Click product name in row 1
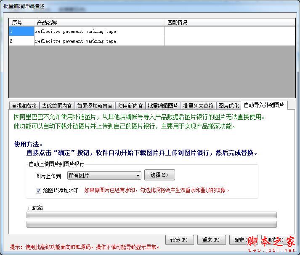The image size is (300, 255). (99, 31)
